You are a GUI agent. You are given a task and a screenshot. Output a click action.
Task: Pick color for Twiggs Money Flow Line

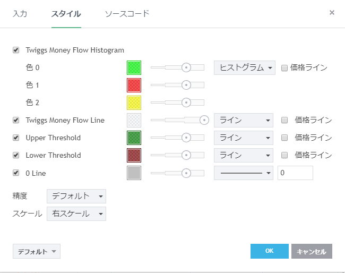(134, 120)
